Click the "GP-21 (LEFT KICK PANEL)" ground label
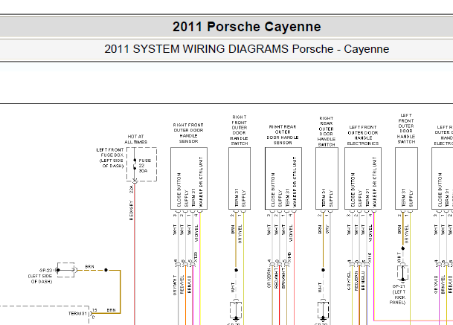This screenshot has height=325, width=453. pos(398,295)
